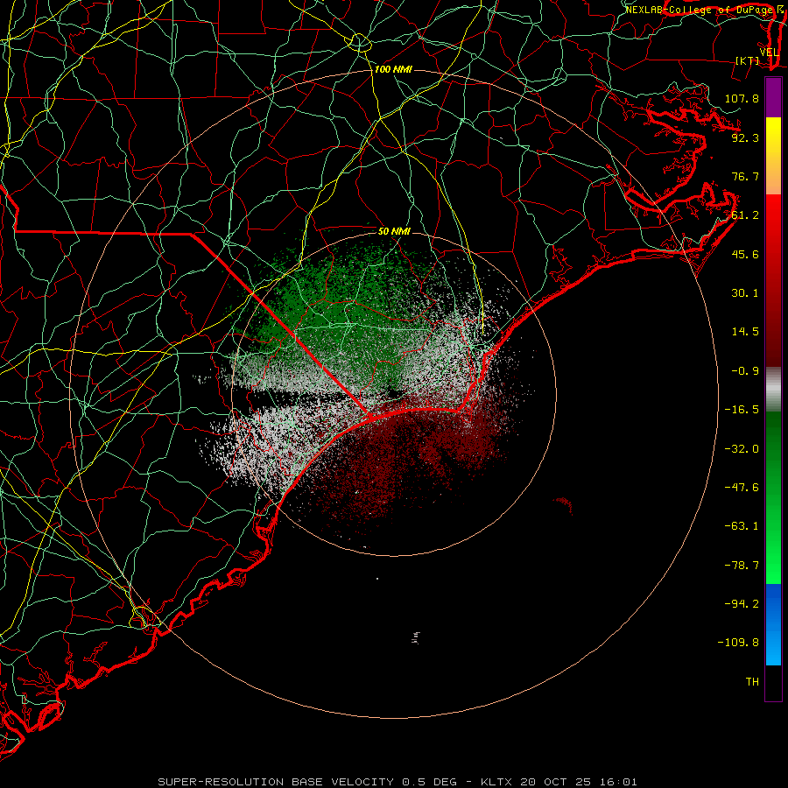Viewport: 788px width, 788px height.
Task: Click the -32.0 velocity legend value
Action: coord(742,449)
